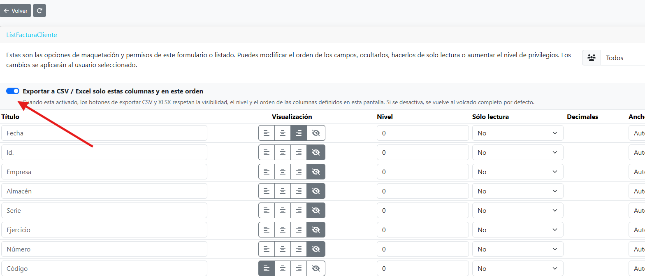
Task: Open the ListFacturaCliente link
Action: 32,35
